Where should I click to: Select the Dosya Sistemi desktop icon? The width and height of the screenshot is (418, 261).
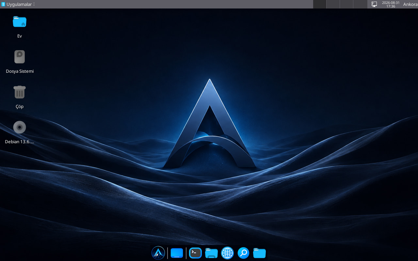coord(20,57)
